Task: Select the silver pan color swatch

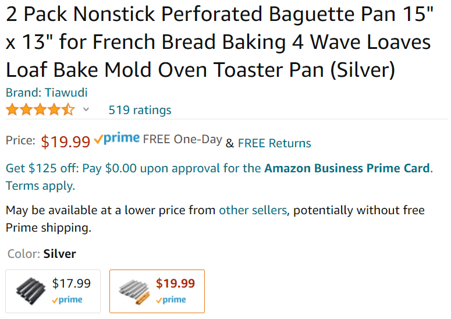Action: [x=157, y=291]
